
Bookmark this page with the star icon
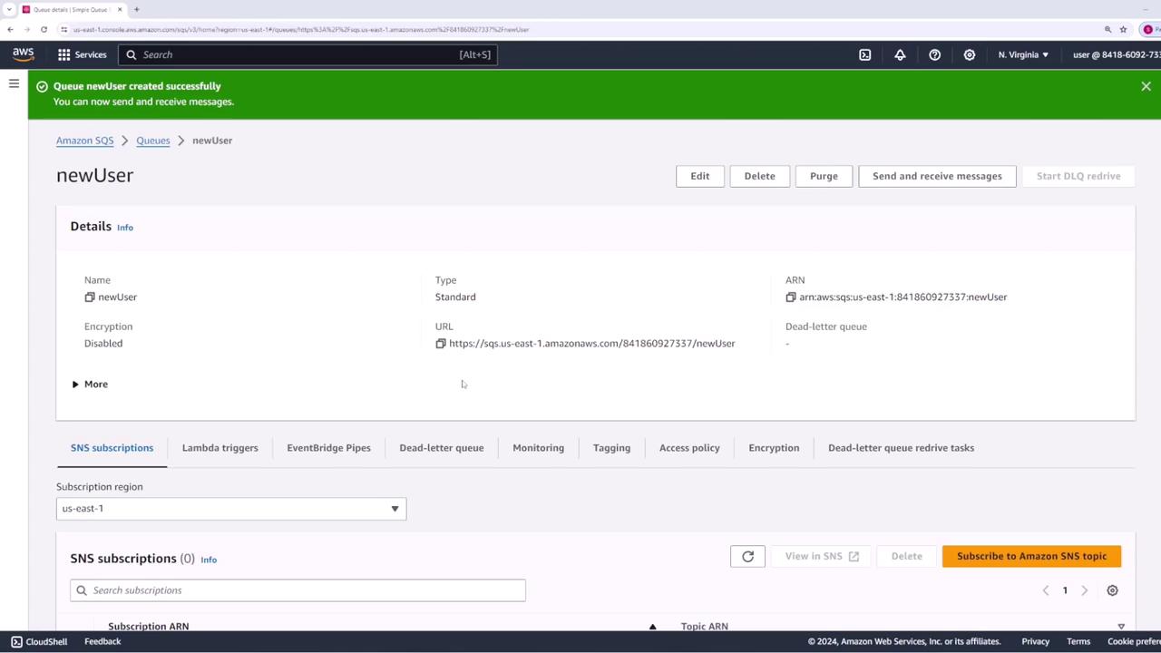(x=1123, y=29)
